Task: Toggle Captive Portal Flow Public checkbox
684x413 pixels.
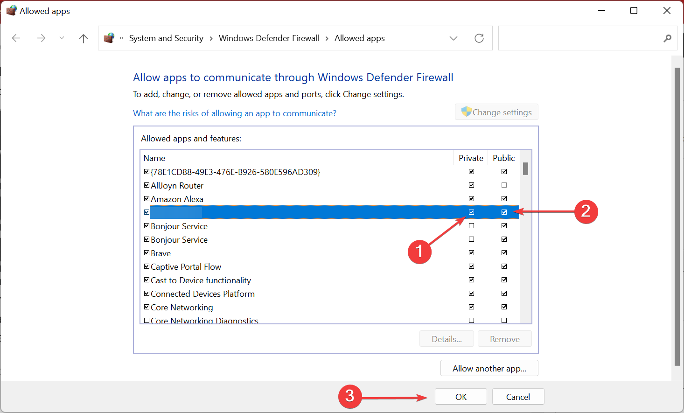Action: [x=504, y=266]
